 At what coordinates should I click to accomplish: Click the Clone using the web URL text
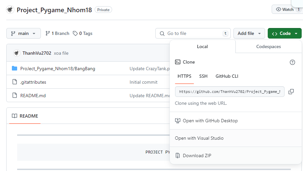(x=201, y=103)
